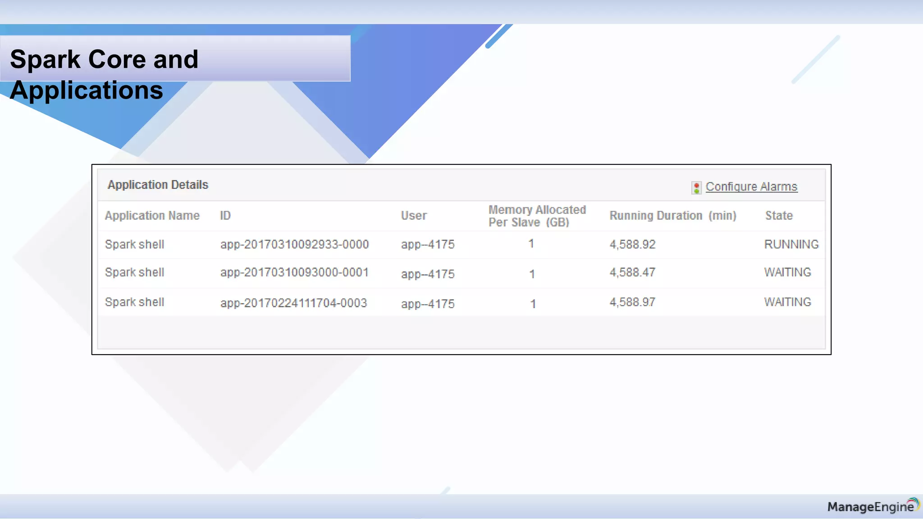923x519 pixels.
Task: Click the Spark Core and Applications title
Action: [104, 75]
